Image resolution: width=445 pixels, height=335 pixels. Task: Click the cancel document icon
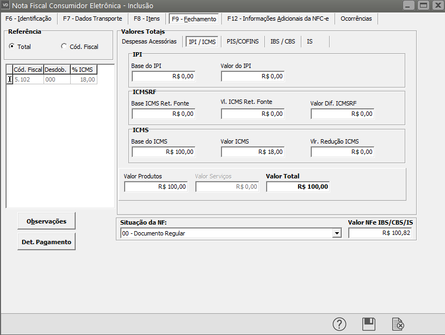[x=398, y=324]
